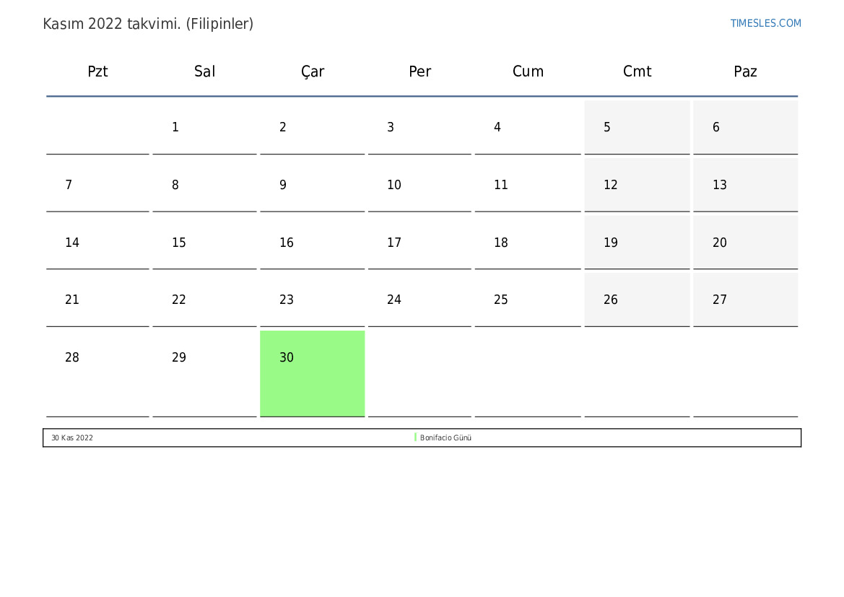
Task: Click the 30 Kas 2022 legend date
Action: [x=72, y=437]
